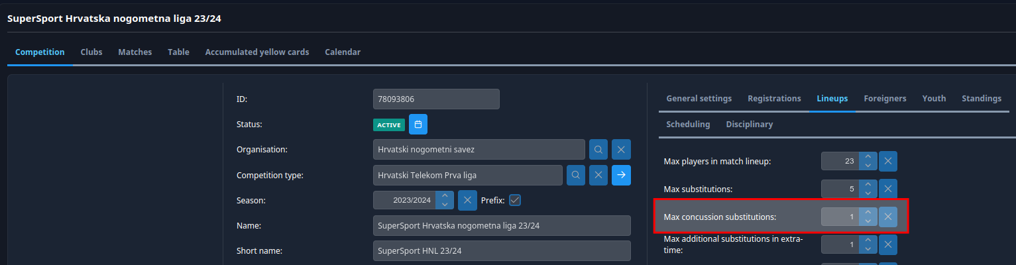Decrease Max substitutions with down arrow

click(868, 193)
